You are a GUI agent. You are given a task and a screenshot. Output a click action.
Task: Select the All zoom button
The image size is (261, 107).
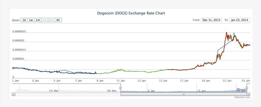click(58, 20)
